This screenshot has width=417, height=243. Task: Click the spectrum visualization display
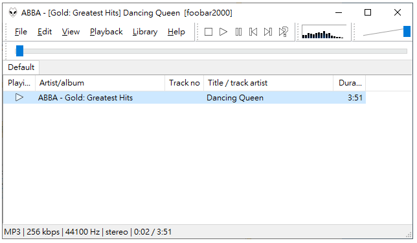[324, 32]
